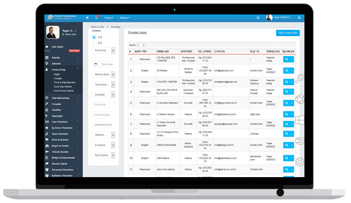351x203 pixels.
Task: Click the A Güvenlik Sistemleri company cell
Action: click(168, 103)
